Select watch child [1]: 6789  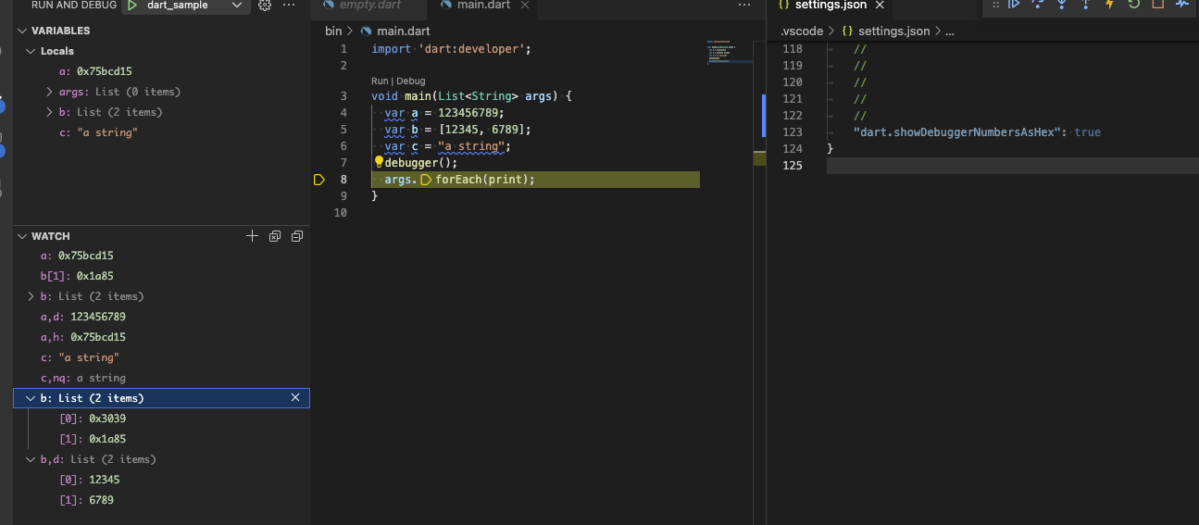[x=161, y=500]
